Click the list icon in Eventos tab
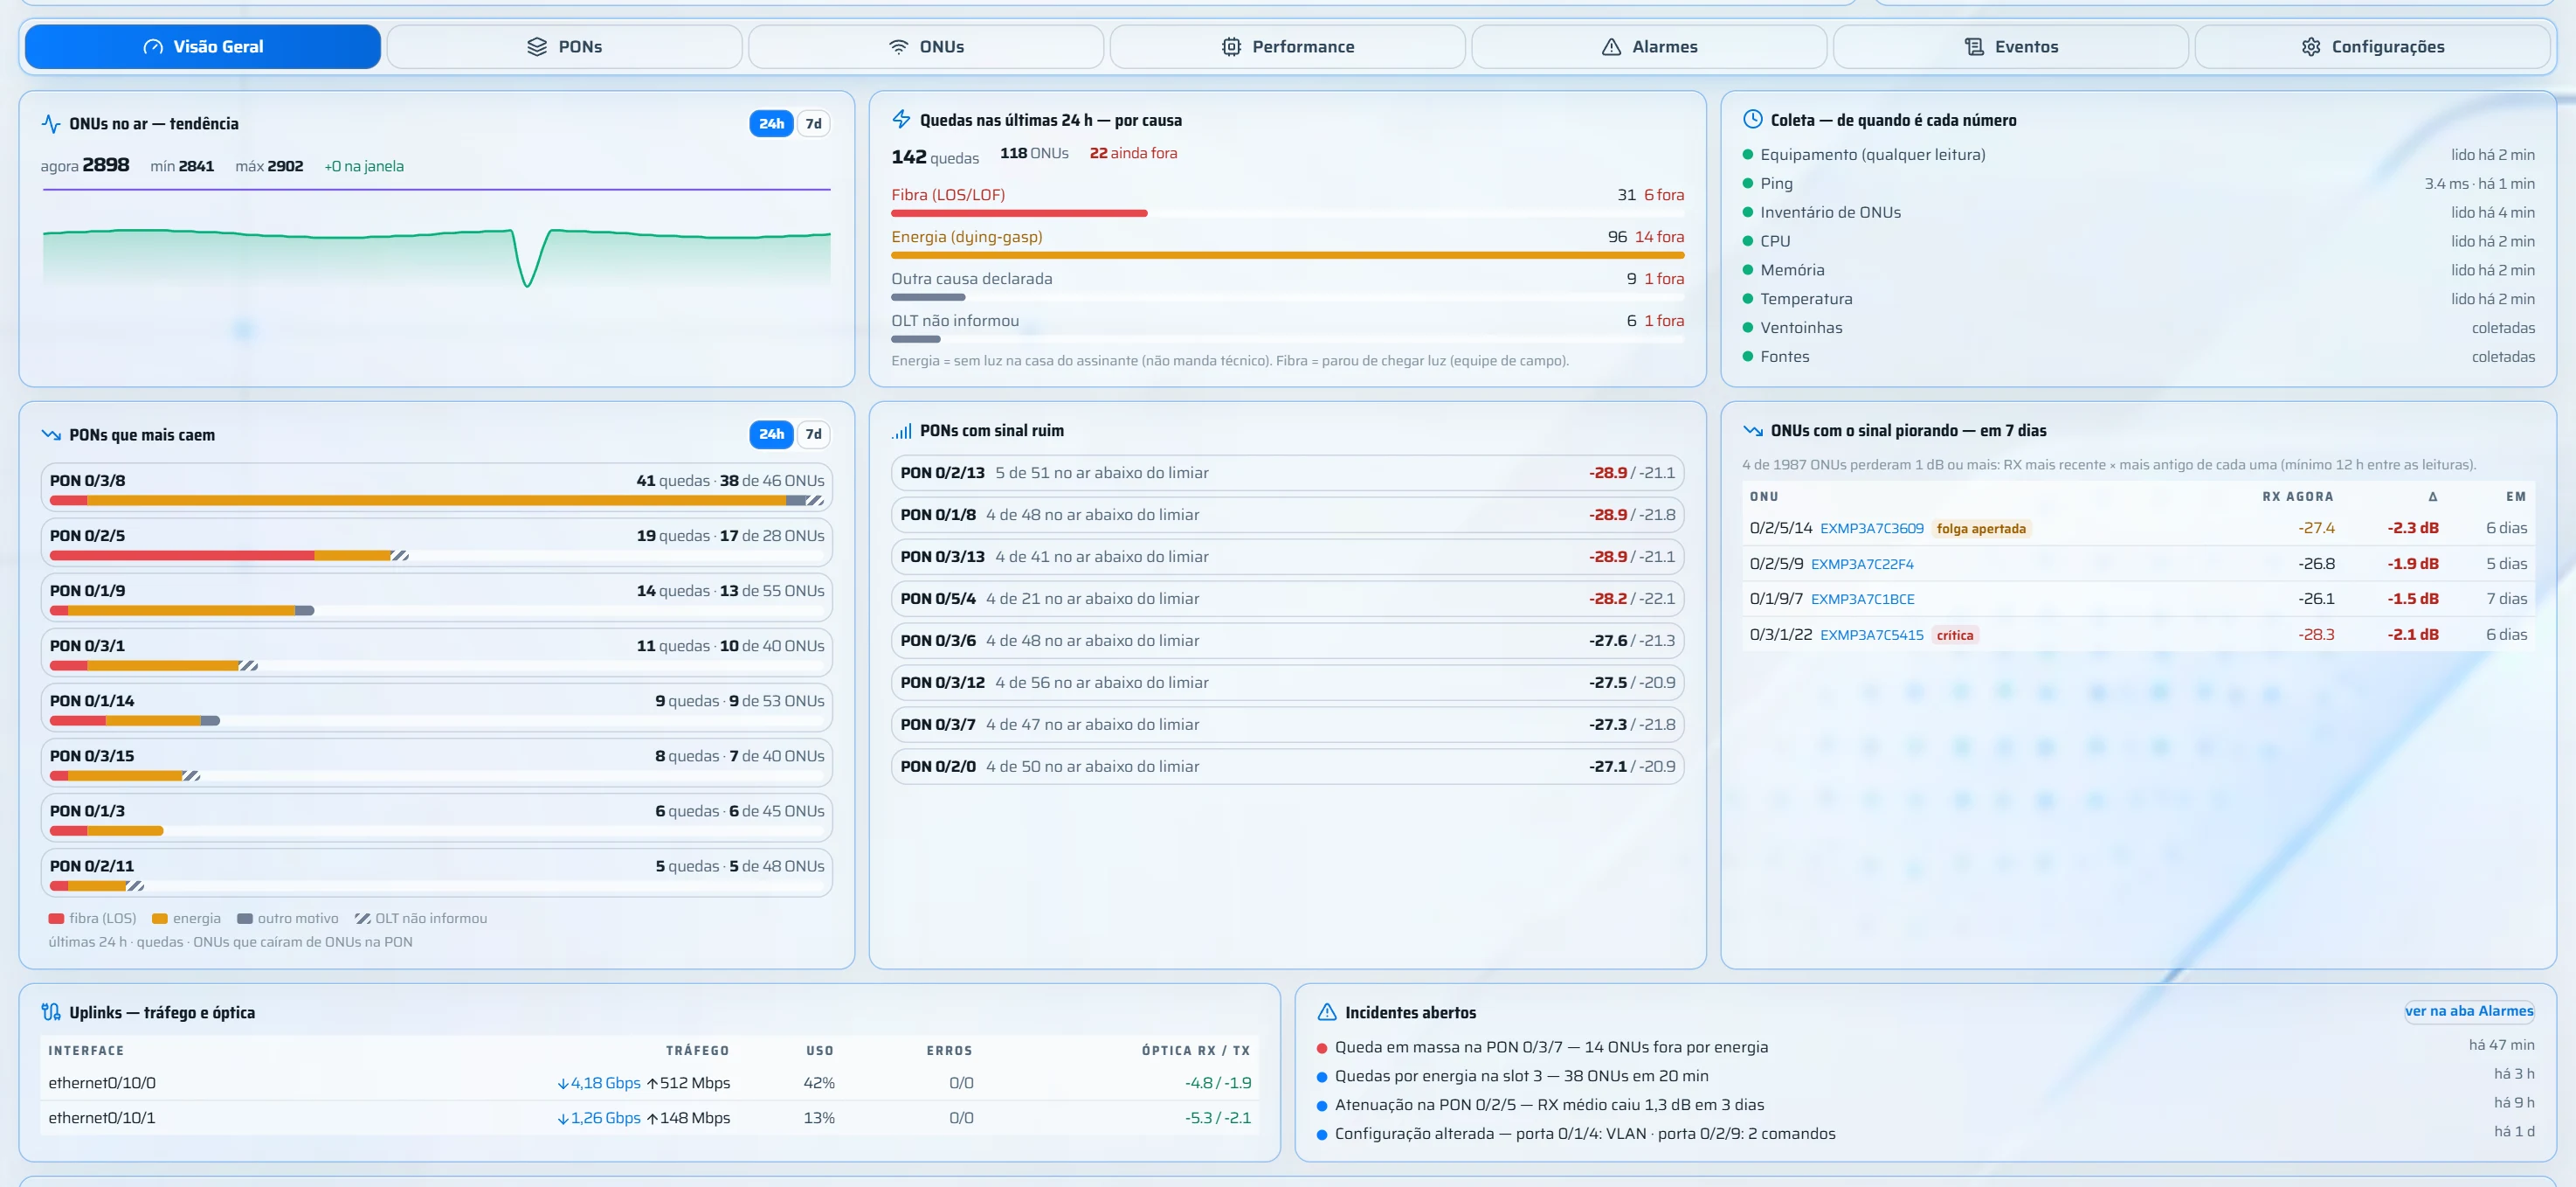This screenshot has width=2576, height=1187. [1974, 47]
